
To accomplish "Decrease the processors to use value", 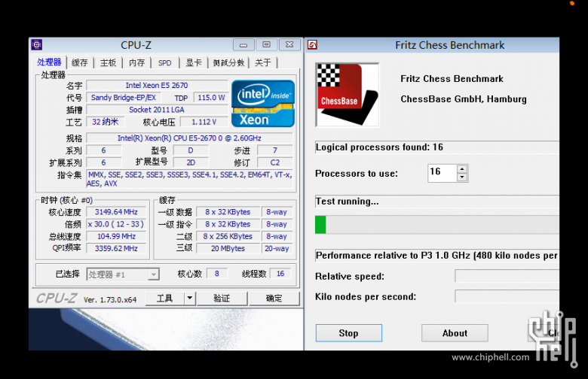I will (x=462, y=177).
